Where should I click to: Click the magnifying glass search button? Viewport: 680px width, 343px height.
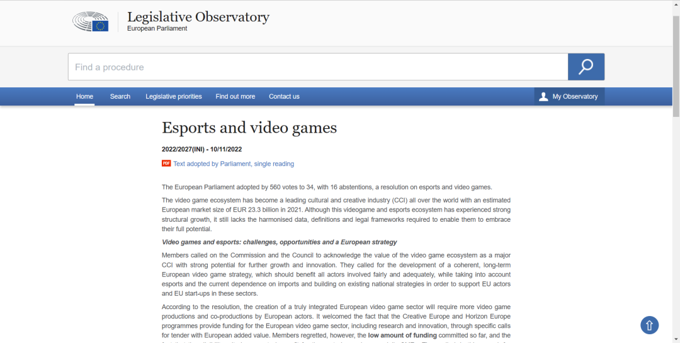tap(586, 67)
